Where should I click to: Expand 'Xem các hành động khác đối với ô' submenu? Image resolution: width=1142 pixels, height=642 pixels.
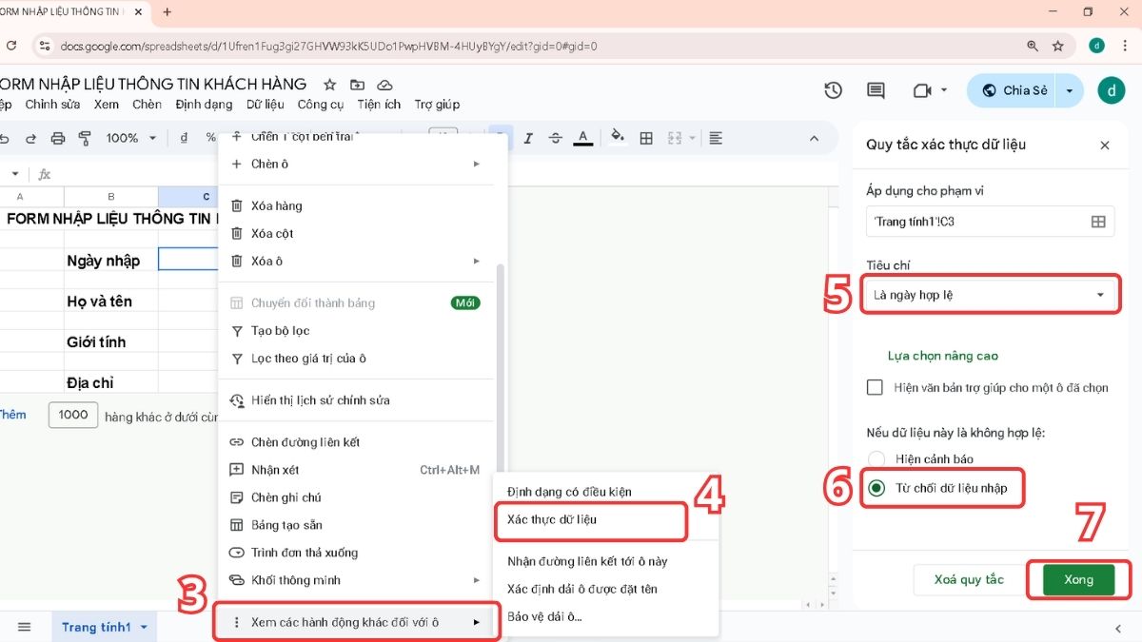tap(356, 622)
